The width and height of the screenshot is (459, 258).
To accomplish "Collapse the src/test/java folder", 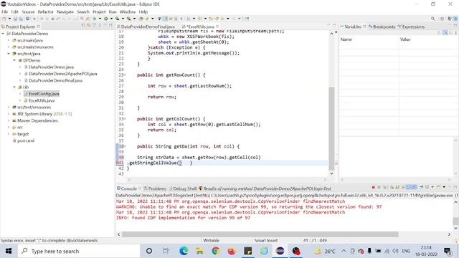I will click(x=9, y=54).
